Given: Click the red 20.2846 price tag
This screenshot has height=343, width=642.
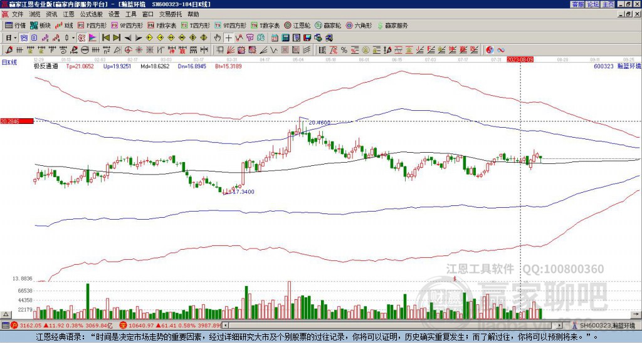Looking at the screenshot, I should pyautogui.click(x=17, y=121).
